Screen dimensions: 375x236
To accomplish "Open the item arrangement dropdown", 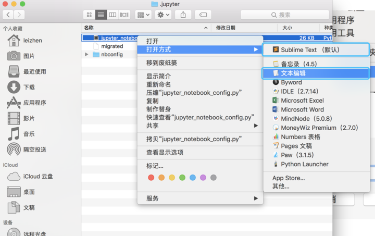I will click(143, 15).
